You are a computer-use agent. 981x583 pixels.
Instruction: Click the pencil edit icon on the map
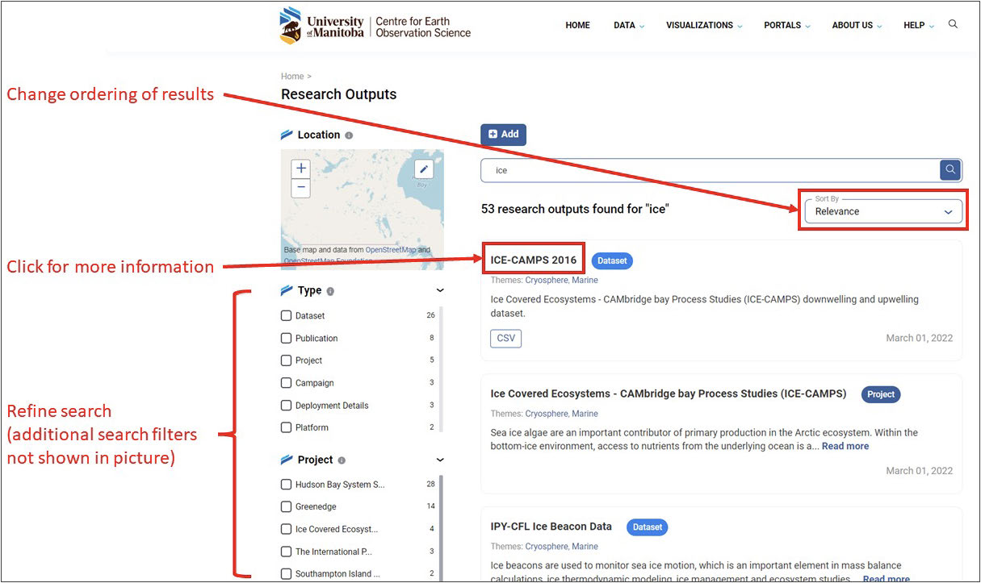(424, 169)
